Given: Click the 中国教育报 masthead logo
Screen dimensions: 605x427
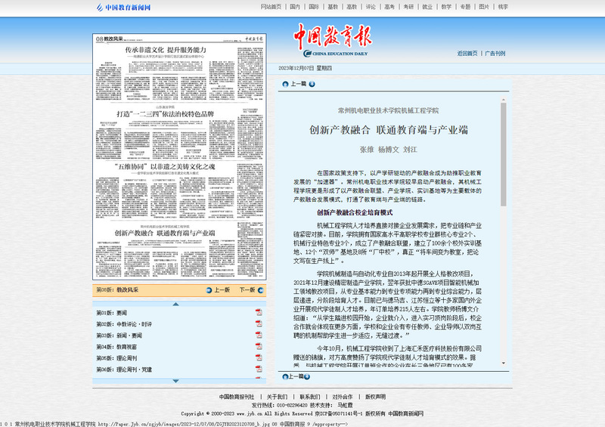Looking at the screenshot, I should click(333, 39).
